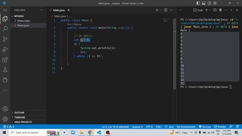Open the hamburger application menu

(x=5, y=10)
